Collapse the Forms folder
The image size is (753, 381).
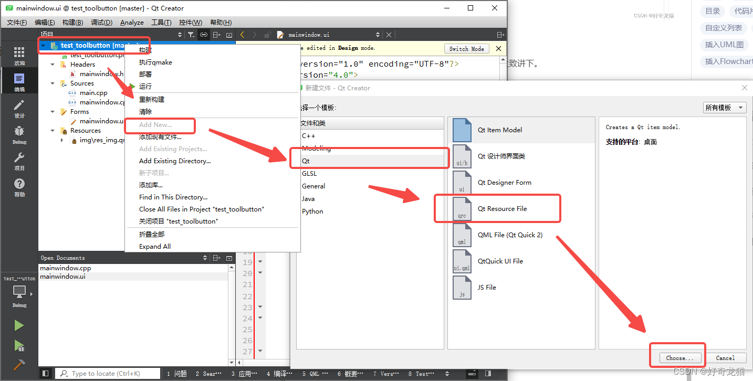pos(53,112)
